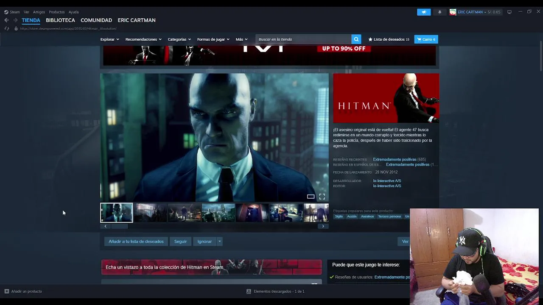Select the second screenshot thumbnail
This screenshot has height=305, width=543.
tap(151, 213)
